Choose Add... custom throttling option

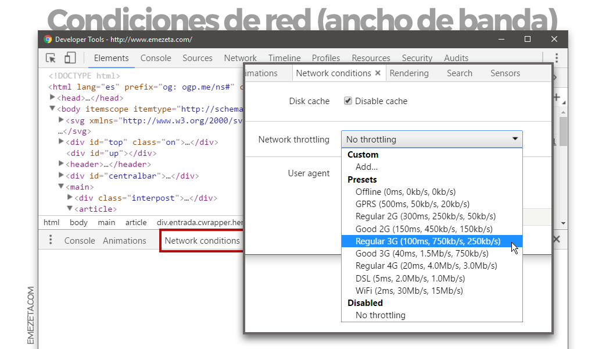(x=432, y=167)
